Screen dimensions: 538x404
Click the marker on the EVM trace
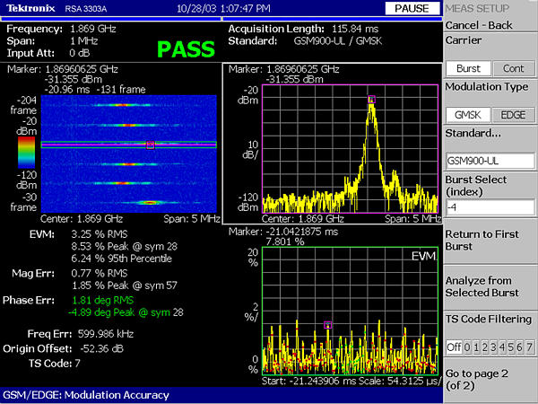click(x=328, y=324)
